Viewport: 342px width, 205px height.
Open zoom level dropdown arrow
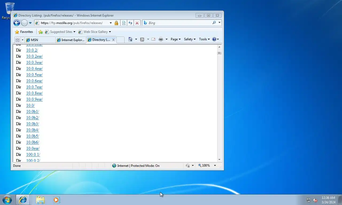tap(215, 165)
